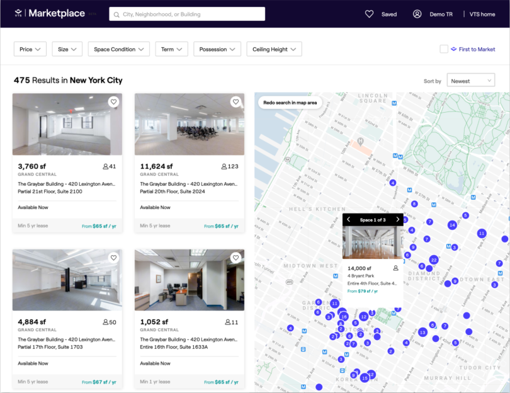Click map cluster marker 16

coord(344,316)
